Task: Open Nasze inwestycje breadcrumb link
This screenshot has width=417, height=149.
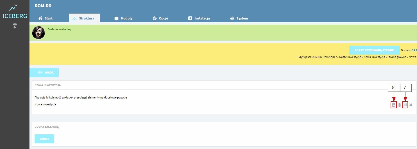Action: (350, 57)
